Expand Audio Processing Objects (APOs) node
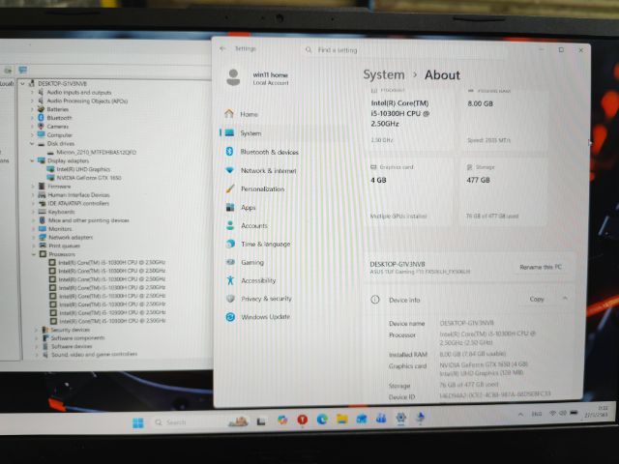The height and width of the screenshot is (464, 619). click(x=32, y=101)
